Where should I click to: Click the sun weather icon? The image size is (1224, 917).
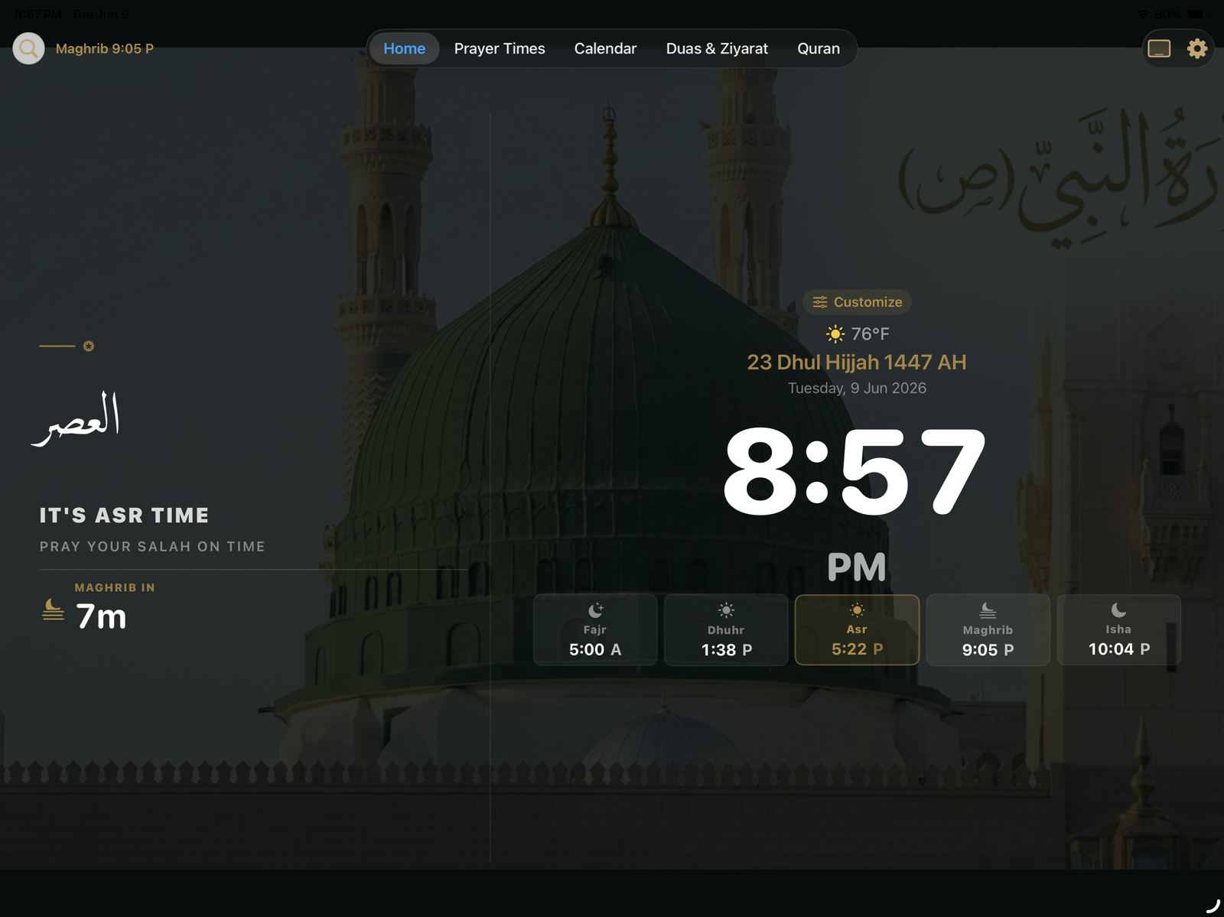point(835,334)
